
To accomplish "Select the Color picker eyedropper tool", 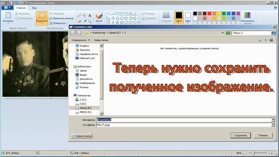I will (85, 21).
